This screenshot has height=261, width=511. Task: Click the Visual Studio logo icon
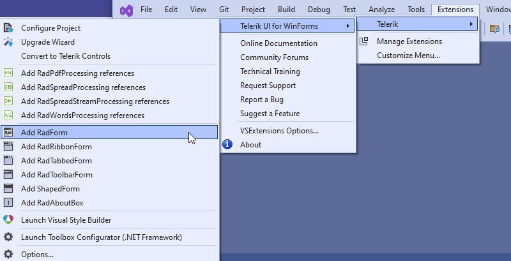tap(126, 10)
